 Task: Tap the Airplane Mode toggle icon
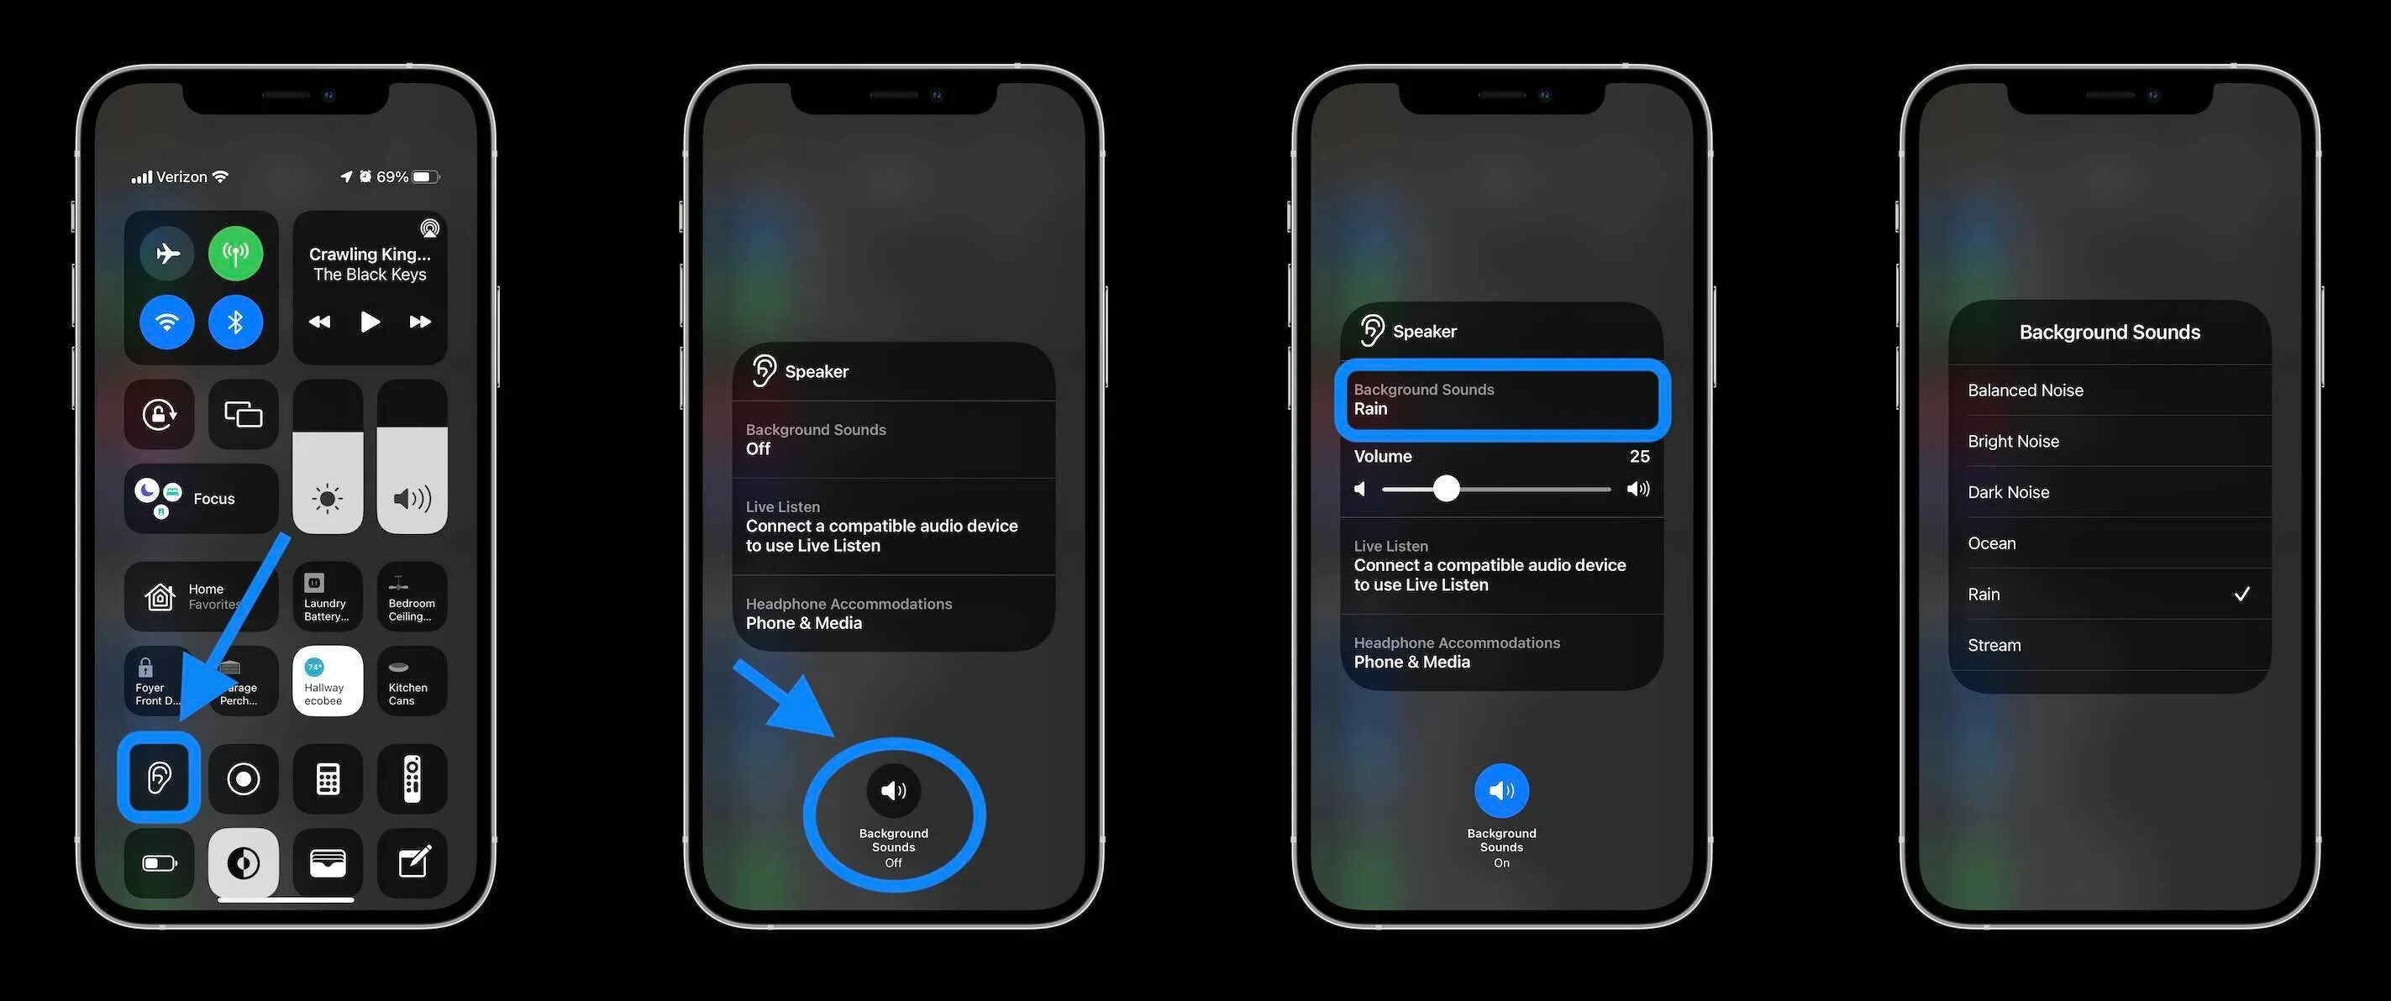(169, 250)
